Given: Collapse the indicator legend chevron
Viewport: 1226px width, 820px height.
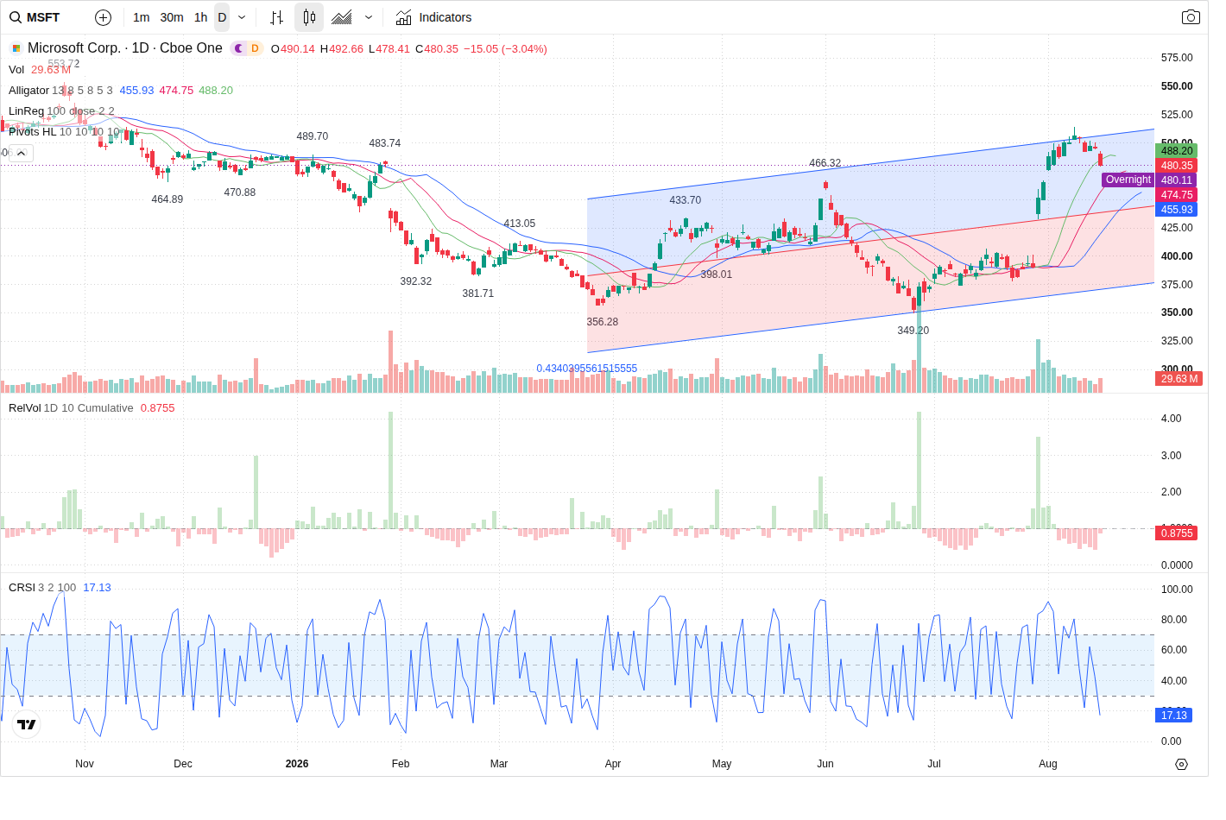Looking at the screenshot, I should pos(22,153).
